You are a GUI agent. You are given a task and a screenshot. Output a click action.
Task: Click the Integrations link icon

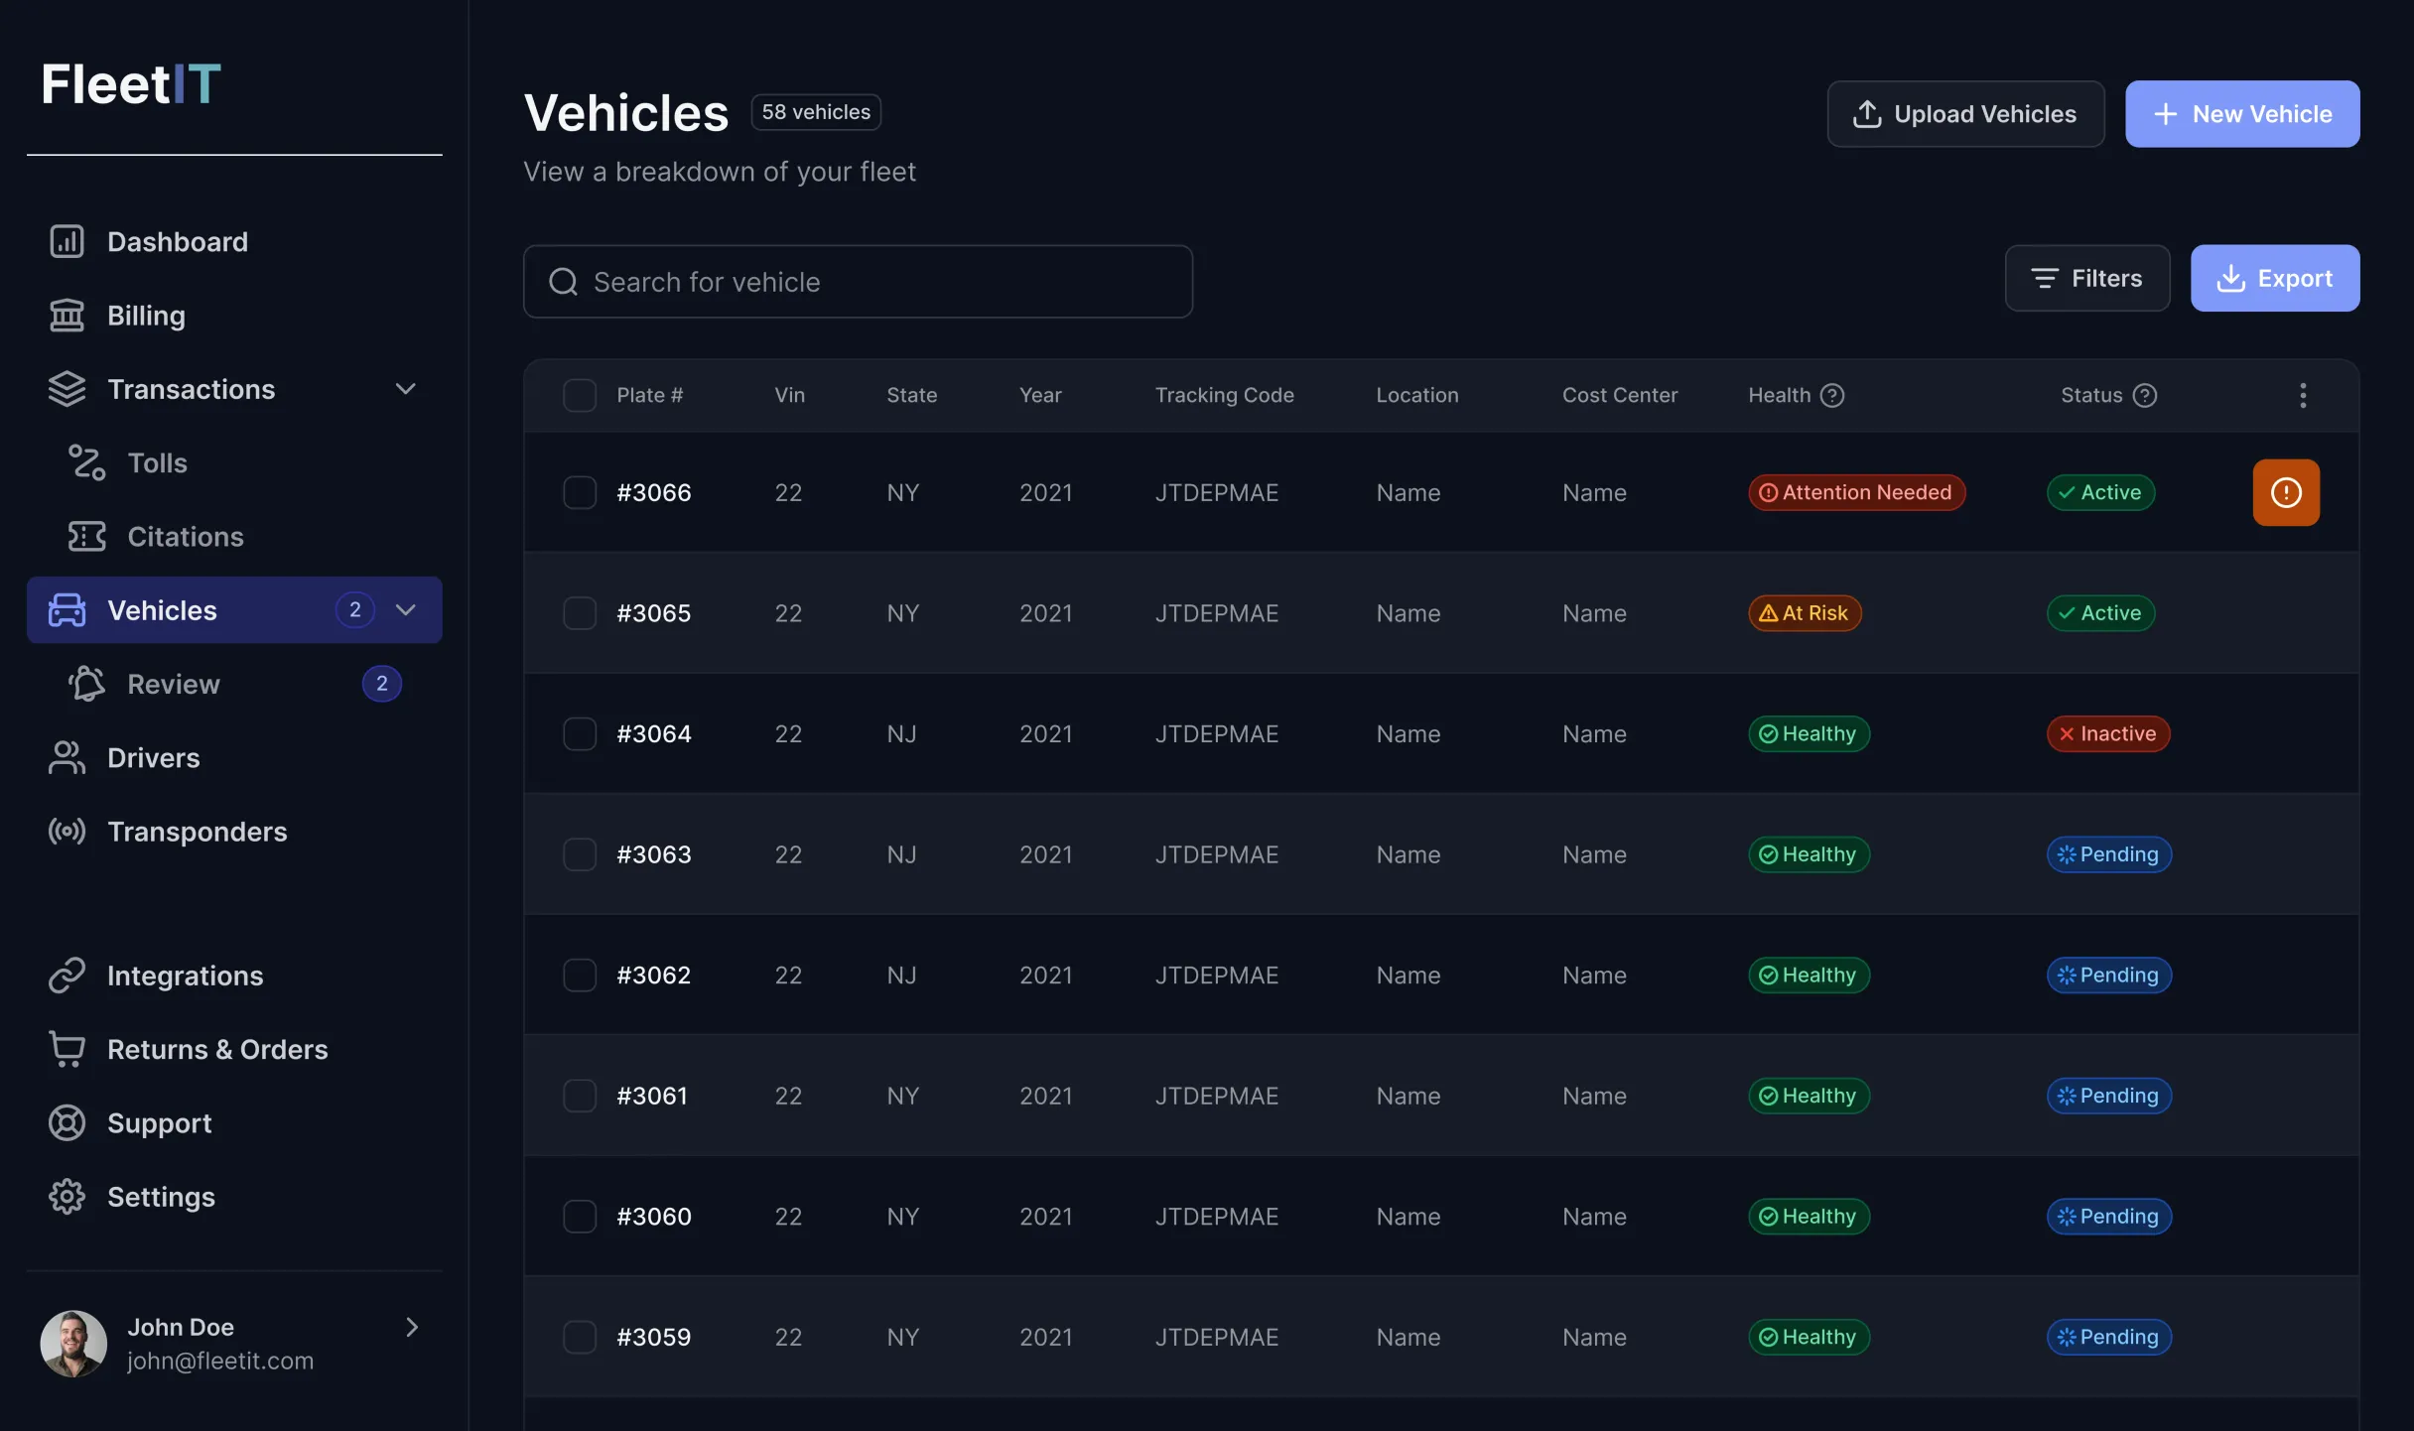(67, 976)
